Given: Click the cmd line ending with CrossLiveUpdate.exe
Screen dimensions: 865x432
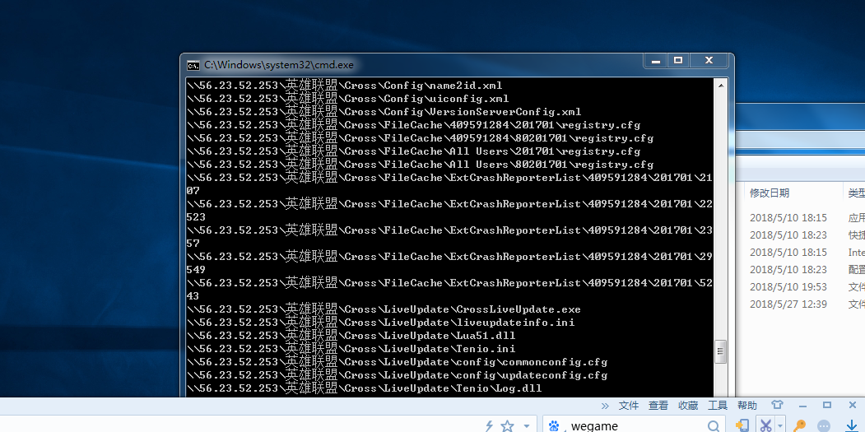Looking at the screenshot, I should coord(384,309).
